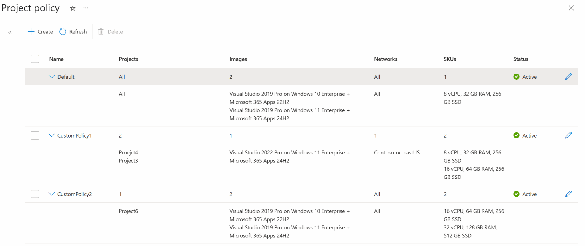
Task: Open the more options ellipsis menu
Action: tap(86, 8)
